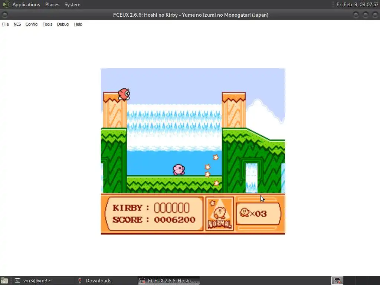The width and height of the screenshot is (380, 285).
Task: Click the FCEUX window title bar text
Action: pos(191,15)
